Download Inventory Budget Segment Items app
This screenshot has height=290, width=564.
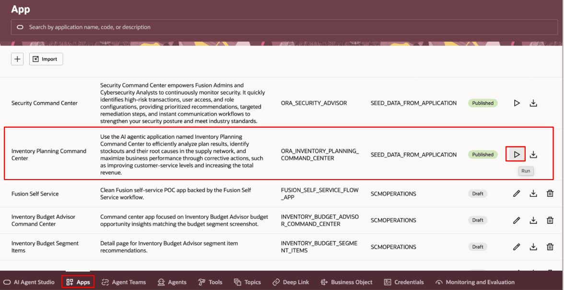(x=533, y=247)
